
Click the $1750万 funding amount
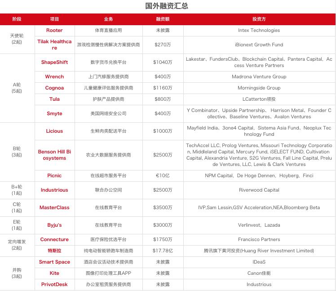(x=163, y=239)
